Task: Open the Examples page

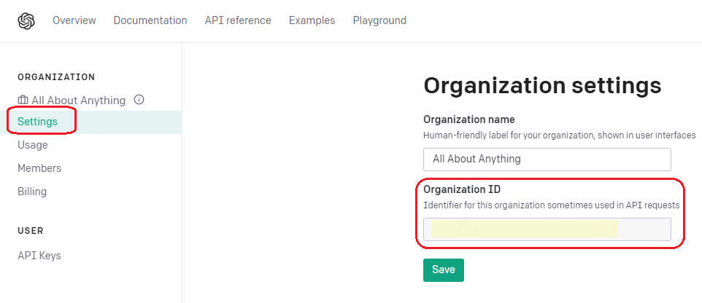Action: [x=312, y=20]
